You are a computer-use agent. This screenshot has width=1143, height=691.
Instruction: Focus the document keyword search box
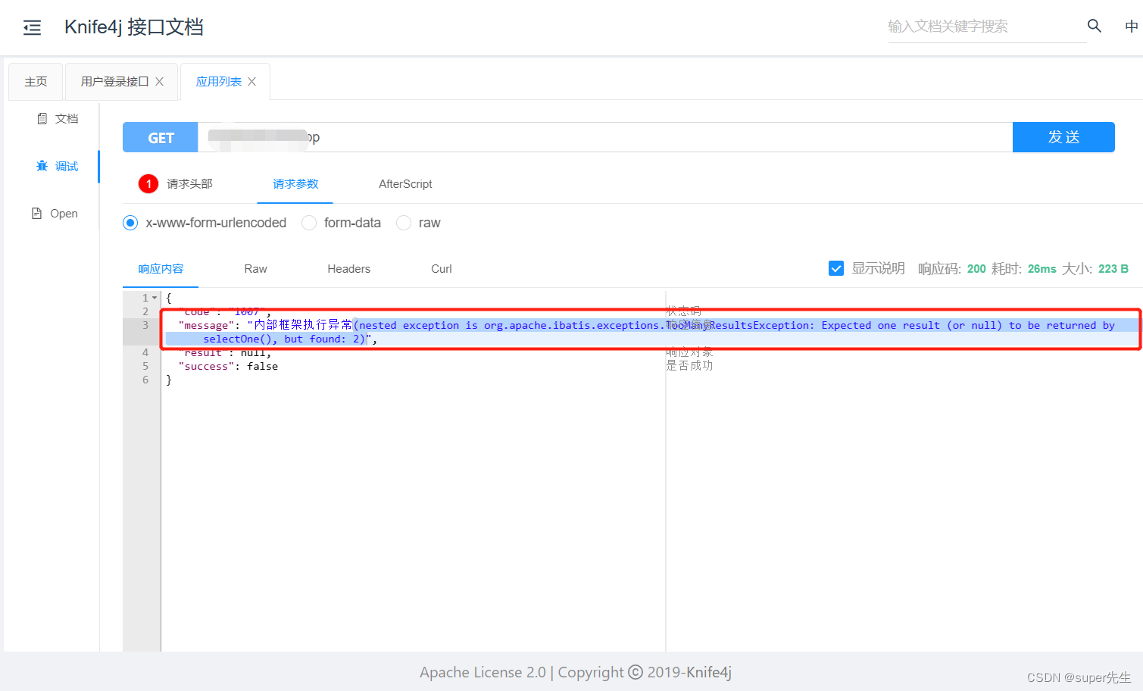pyautogui.click(x=987, y=27)
